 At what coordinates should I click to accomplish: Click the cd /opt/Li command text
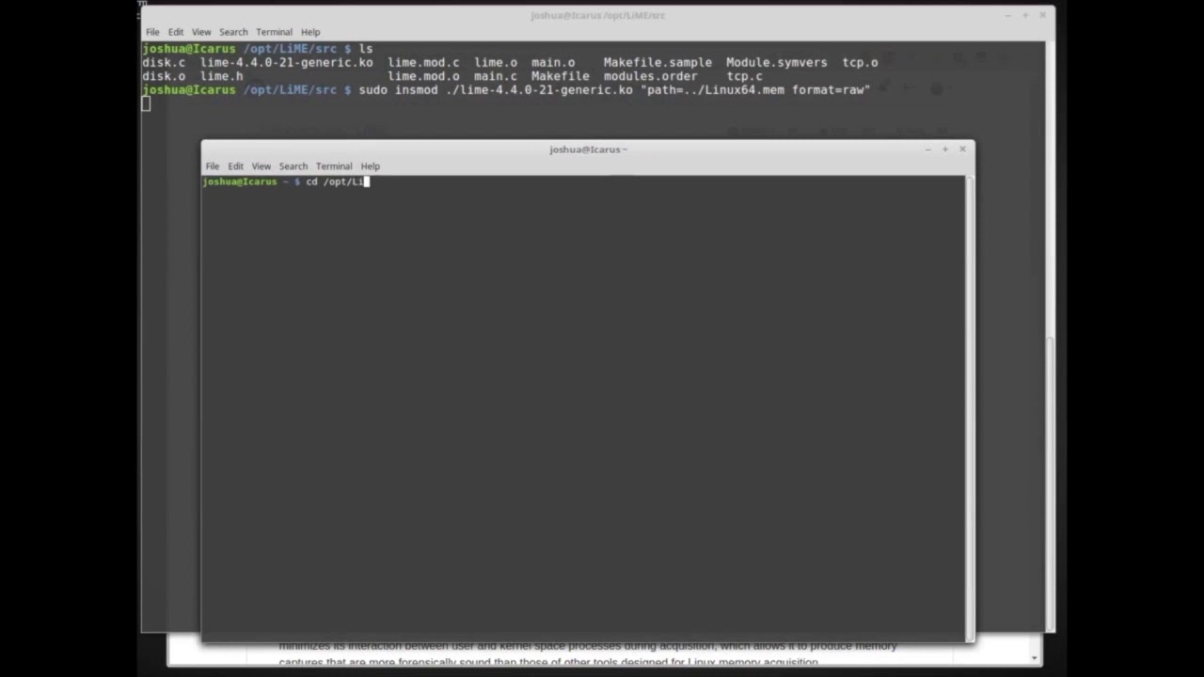tap(334, 181)
